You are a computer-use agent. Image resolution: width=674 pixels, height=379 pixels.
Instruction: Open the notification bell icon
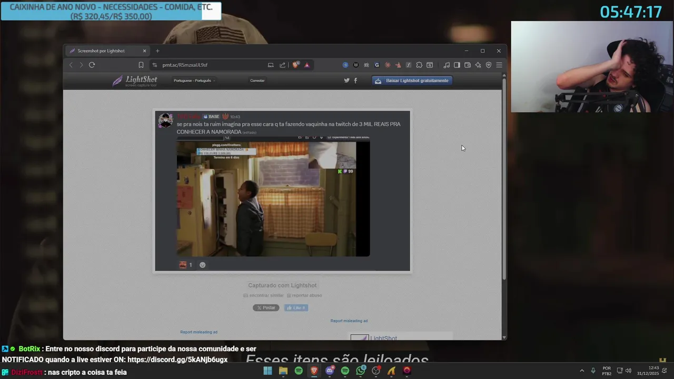tap(665, 371)
